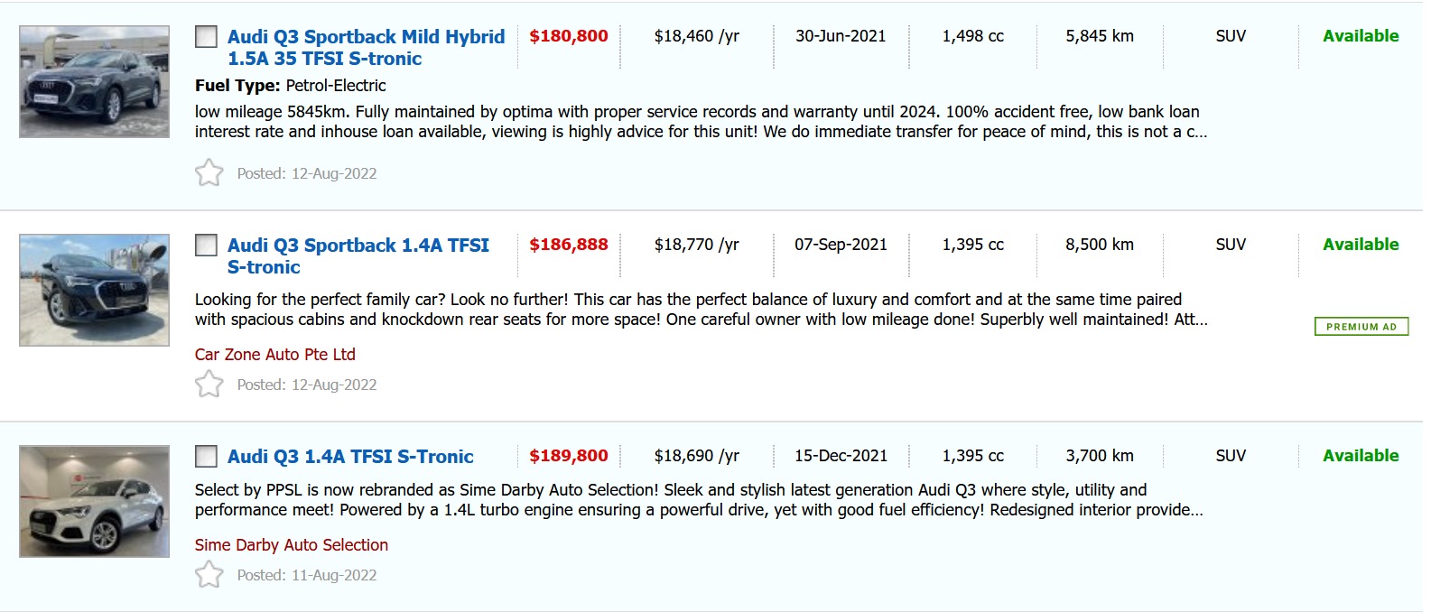Select checkbox for Audi Q3 Sportback 1.4A TFSI
This screenshot has width=1431, height=612.
(206, 246)
